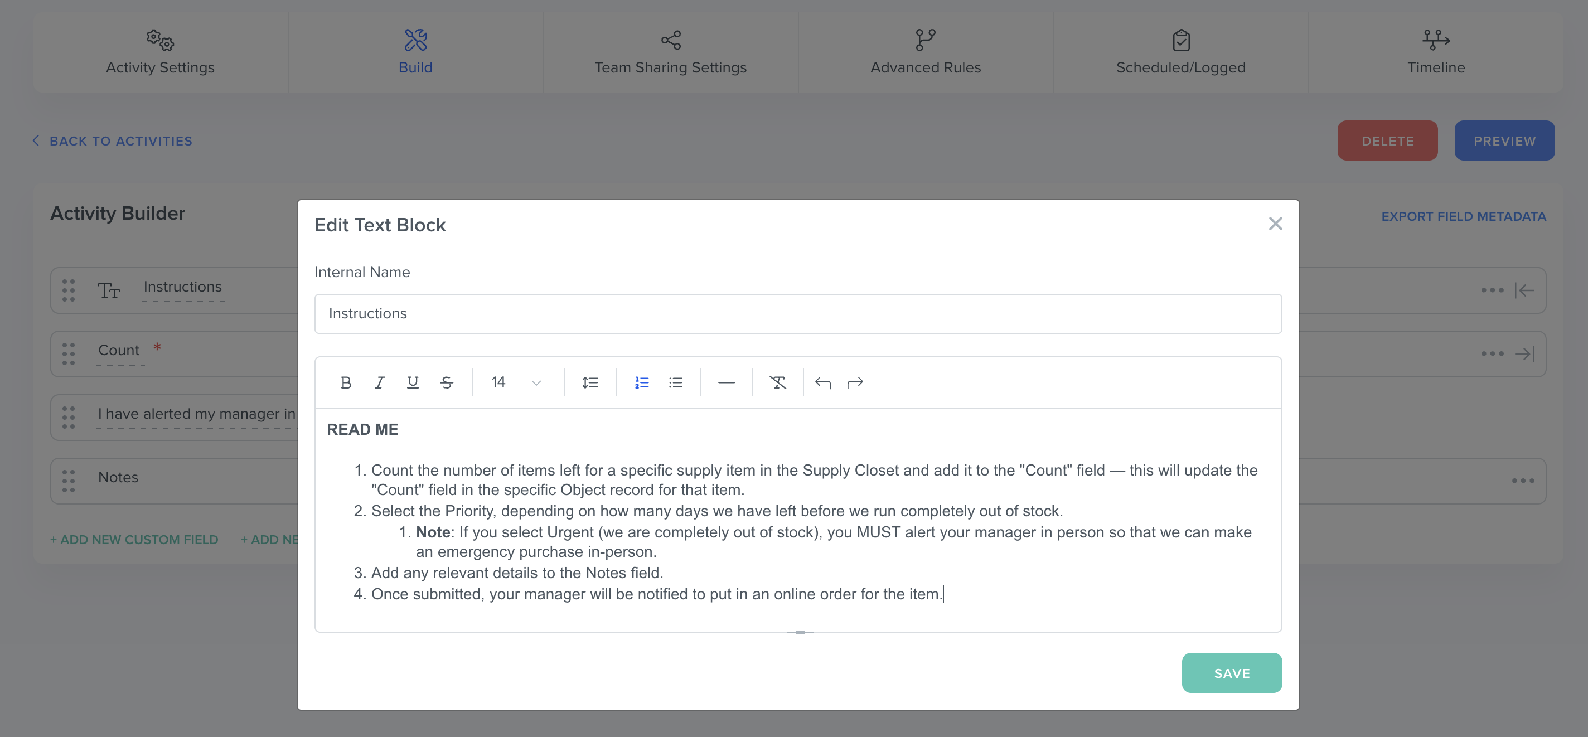Toggle italic text formatting
This screenshot has width=1588, height=737.
tap(379, 382)
